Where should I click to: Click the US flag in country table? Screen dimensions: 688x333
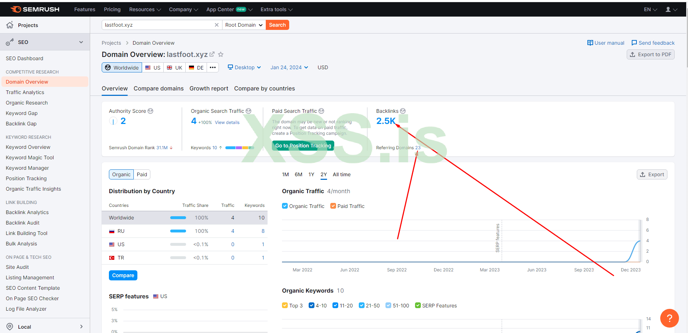tap(112, 244)
